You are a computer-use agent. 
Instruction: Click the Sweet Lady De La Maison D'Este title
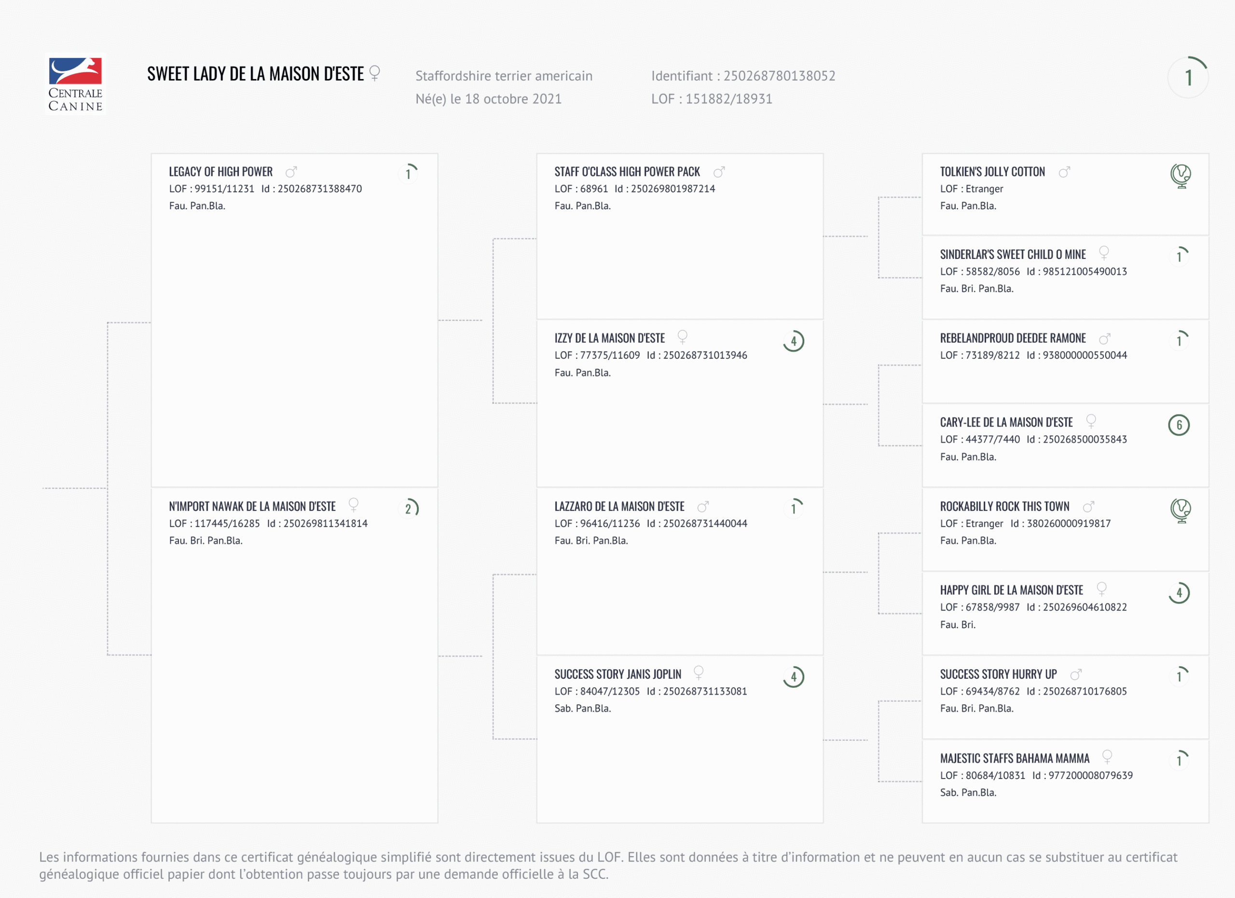point(255,74)
